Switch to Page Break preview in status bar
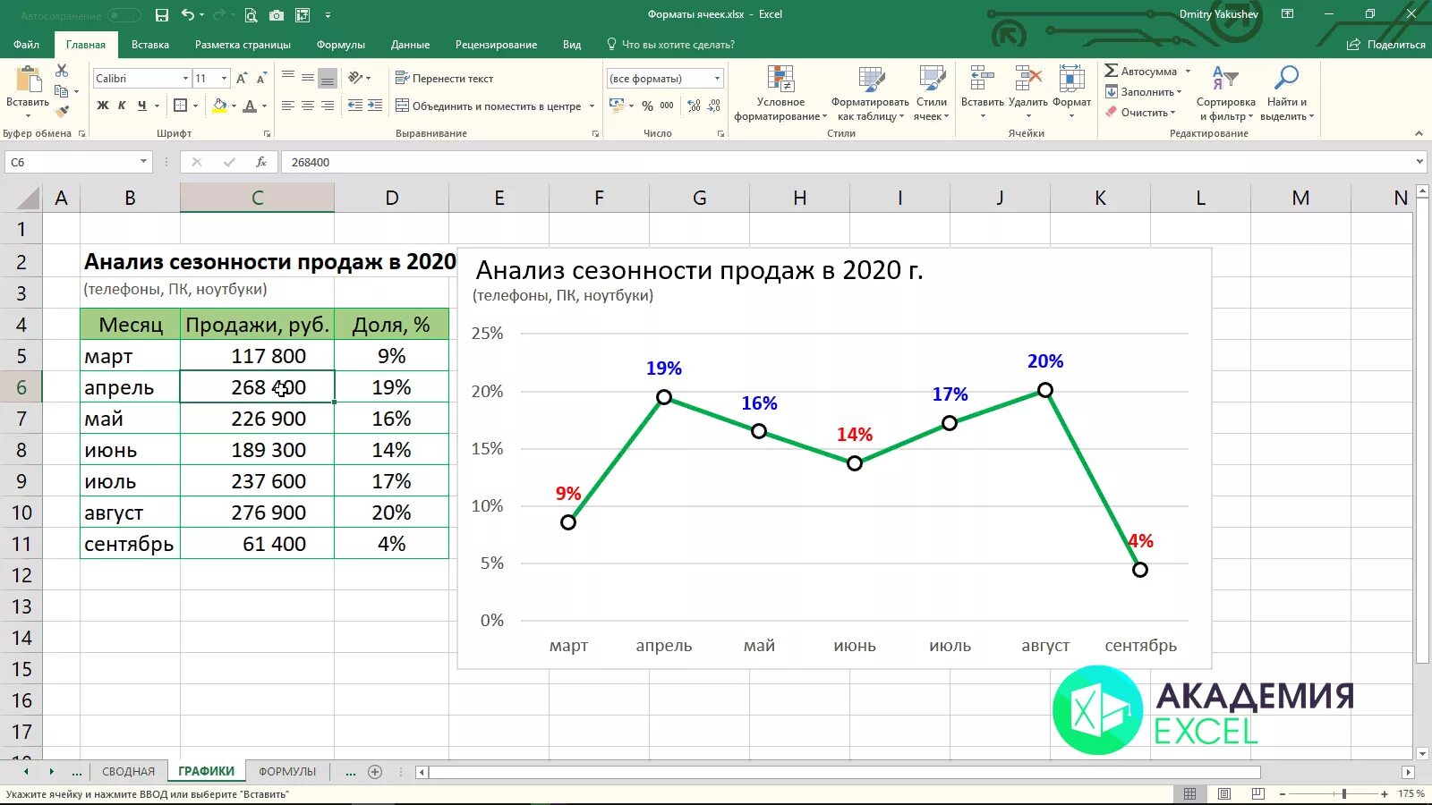The width and height of the screenshot is (1432, 805). 1257,793
